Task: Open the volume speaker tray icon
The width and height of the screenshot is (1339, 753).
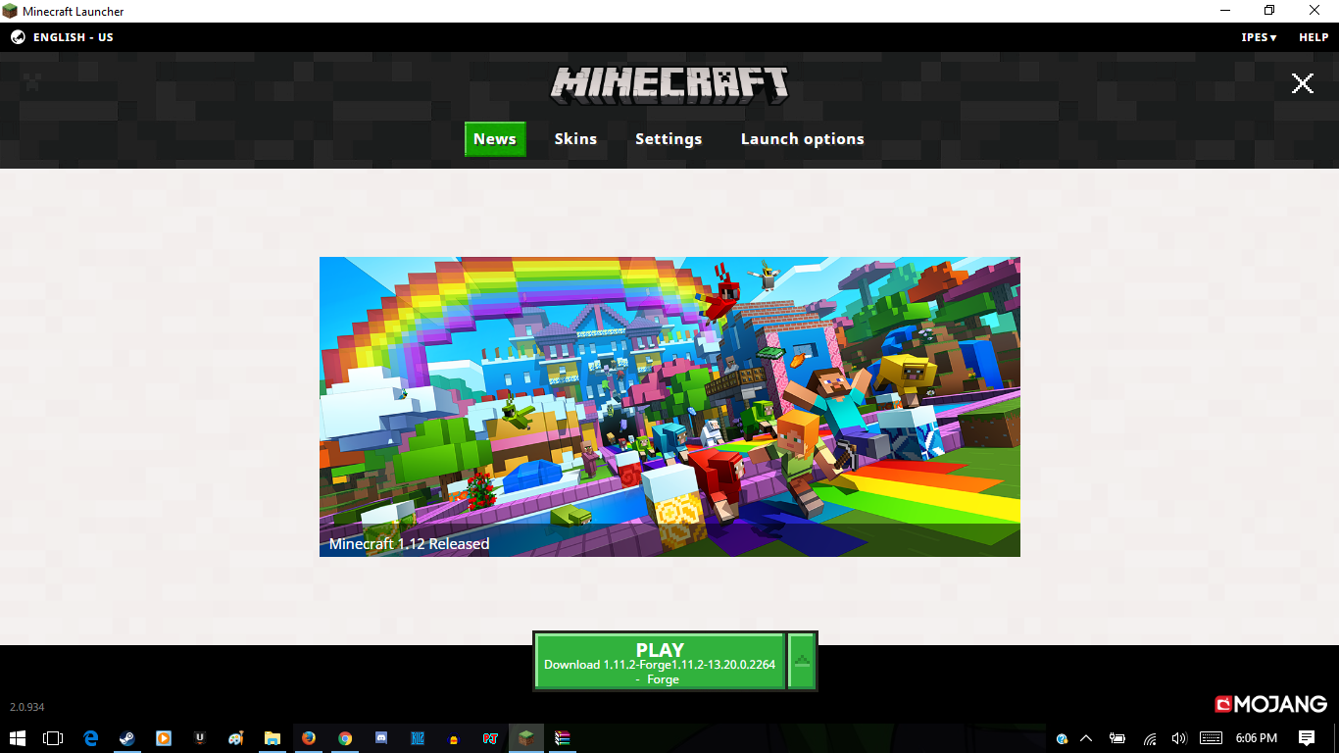Action: coord(1179,738)
